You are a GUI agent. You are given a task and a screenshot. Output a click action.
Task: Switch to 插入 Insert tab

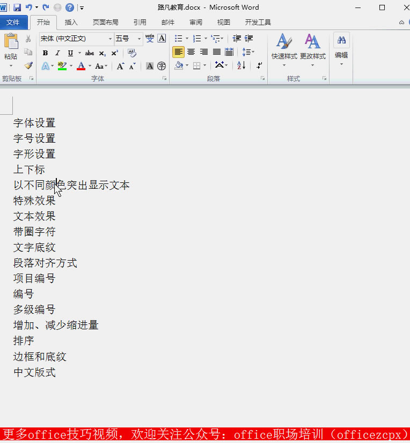tap(71, 23)
